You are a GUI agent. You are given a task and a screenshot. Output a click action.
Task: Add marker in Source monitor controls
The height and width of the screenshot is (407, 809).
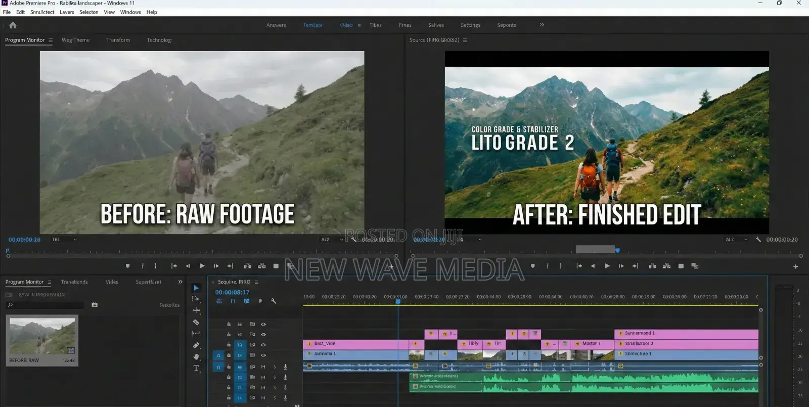(533, 266)
